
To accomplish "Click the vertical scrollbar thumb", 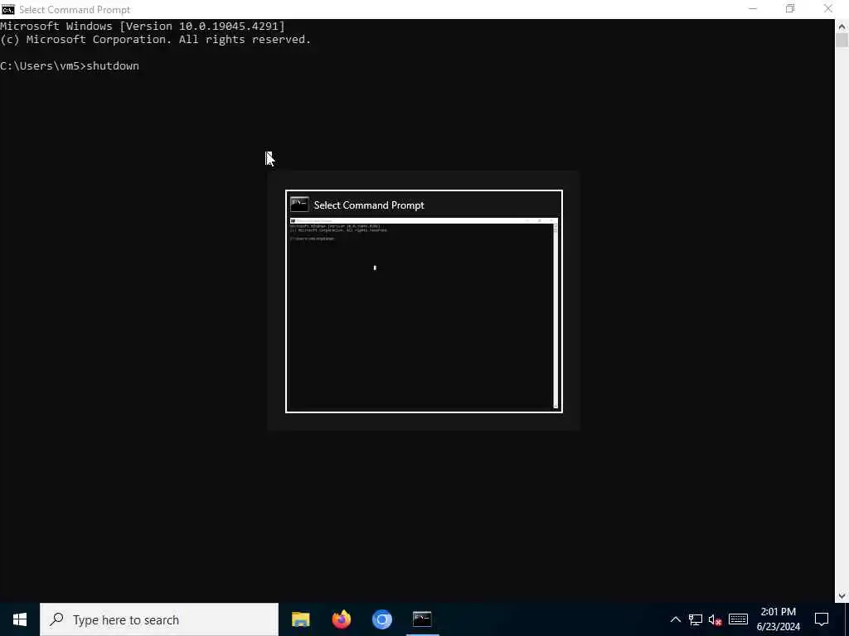I will click(842, 41).
